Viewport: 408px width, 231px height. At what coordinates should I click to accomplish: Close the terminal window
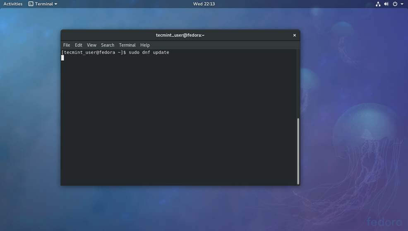pyautogui.click(x=294, y=35)
